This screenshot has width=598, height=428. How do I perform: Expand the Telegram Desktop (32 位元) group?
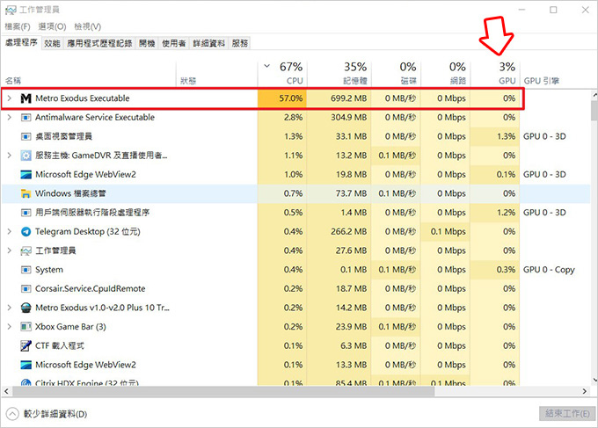click(10, 232)
